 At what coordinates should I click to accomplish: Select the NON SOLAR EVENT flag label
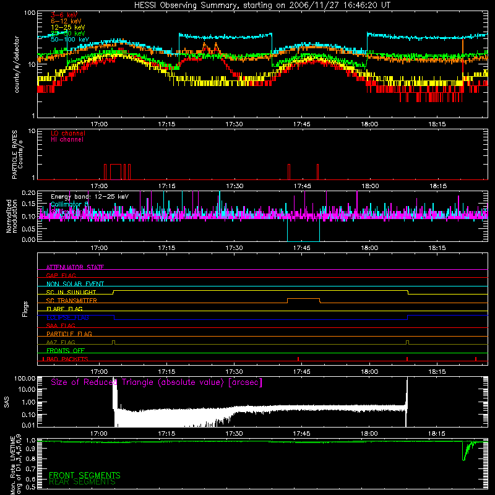[75, 284]
